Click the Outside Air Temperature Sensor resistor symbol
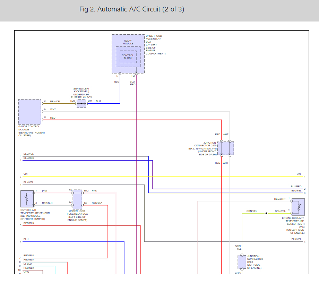The height and width of the screenshot is (283, 319). (x=27, y=199)
